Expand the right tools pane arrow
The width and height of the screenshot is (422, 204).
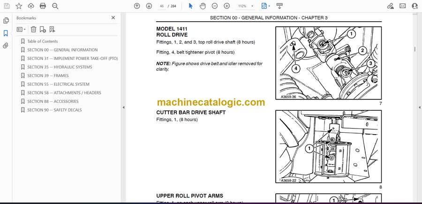[419, 107]
